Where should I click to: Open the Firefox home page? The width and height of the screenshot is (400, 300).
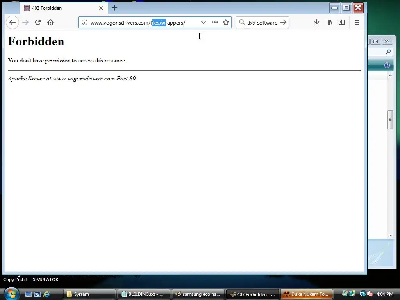50,22
